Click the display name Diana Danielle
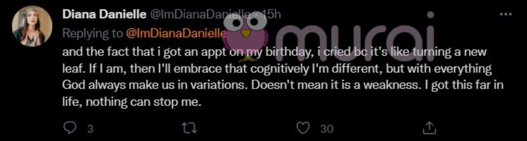527x141 pixels. [x=104, y=15]
